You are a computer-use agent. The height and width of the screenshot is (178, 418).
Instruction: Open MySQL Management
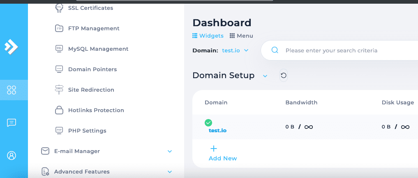tap(98, 49)
